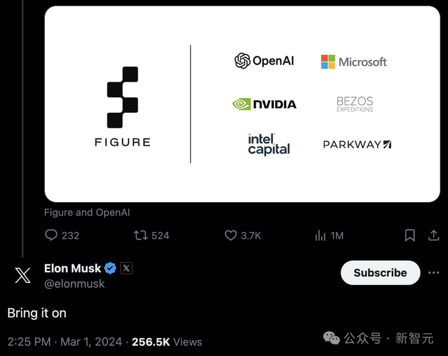Click the X affiliation badge
Screen dimensions: 448x356
click(x=126, y=269)
